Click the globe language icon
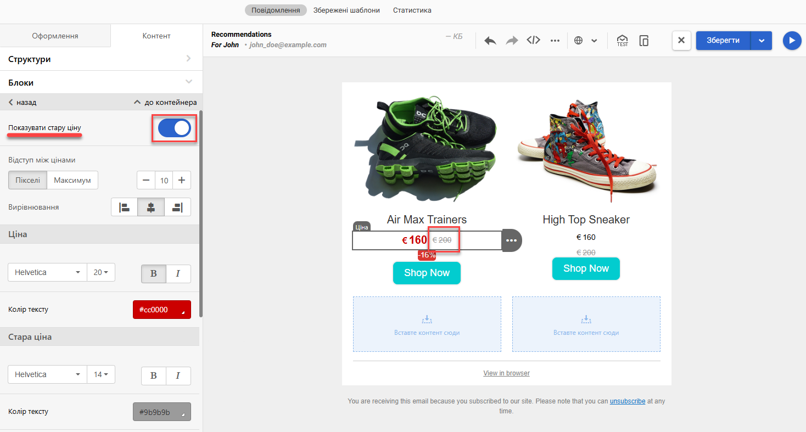806x432 pixels. (x=578, y=41)
